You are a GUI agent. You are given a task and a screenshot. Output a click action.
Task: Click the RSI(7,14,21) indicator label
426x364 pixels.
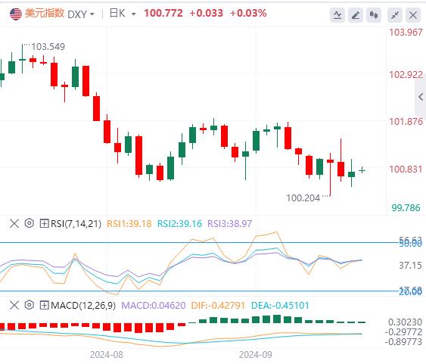tap(76, 224)
